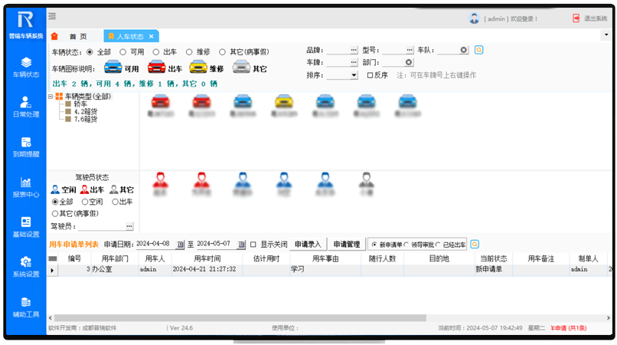
Task: Click search icon beside 已经出车 filter
Action: point(475,244)
